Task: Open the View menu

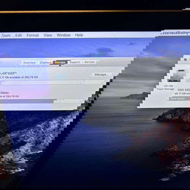Action: 48,35
